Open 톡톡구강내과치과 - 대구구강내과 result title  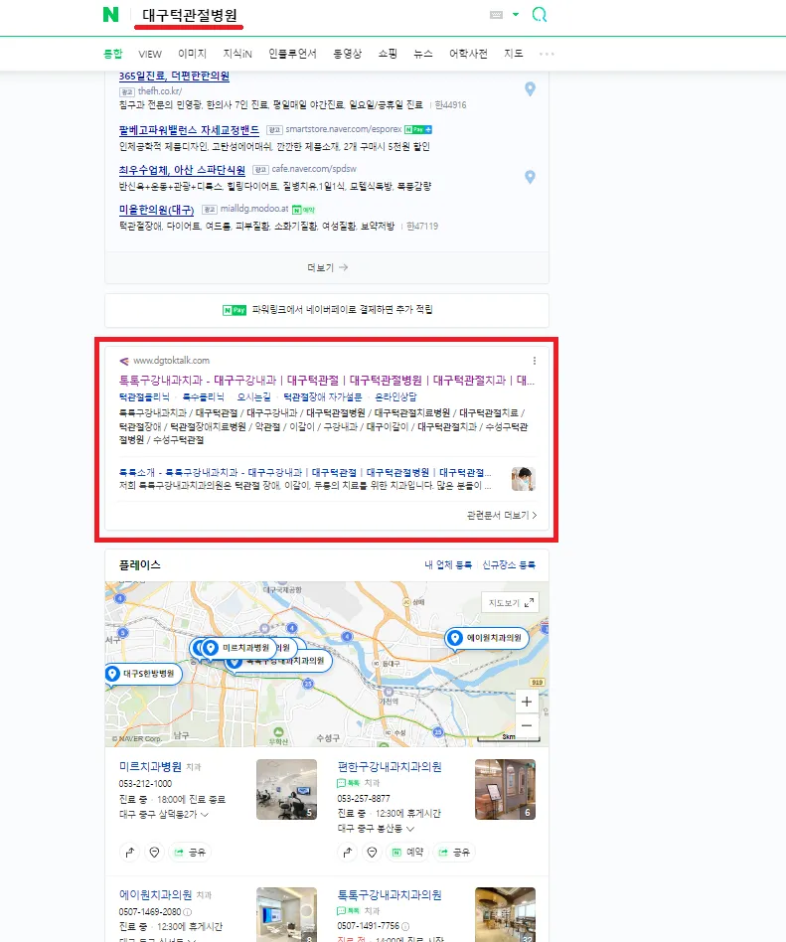(327, 381)
